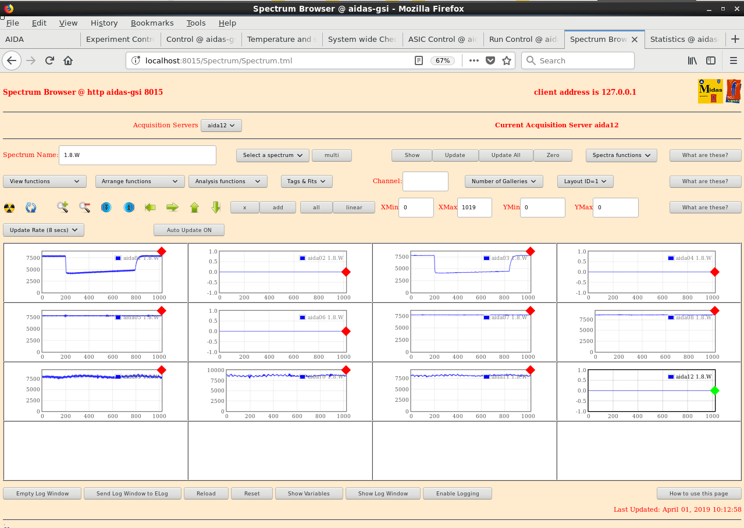Click the blue circular refresh arrows icon
Screen dimensions: 744x528
tap(31, 208)
